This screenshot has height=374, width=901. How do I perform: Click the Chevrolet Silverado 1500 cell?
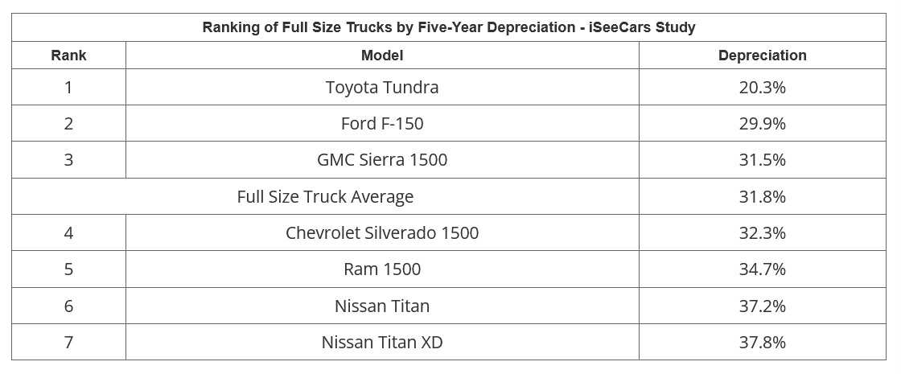(x=382, y=232)
